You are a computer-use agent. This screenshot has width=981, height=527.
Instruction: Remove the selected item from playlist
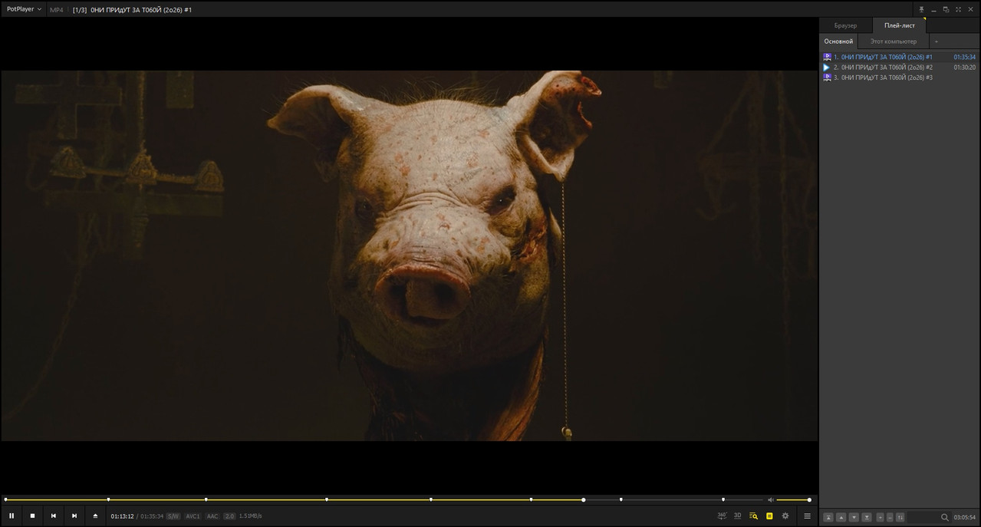[x=890, y=517]
